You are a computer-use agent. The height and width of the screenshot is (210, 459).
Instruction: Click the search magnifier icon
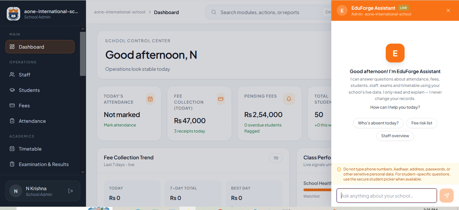(x=214, y=12)
